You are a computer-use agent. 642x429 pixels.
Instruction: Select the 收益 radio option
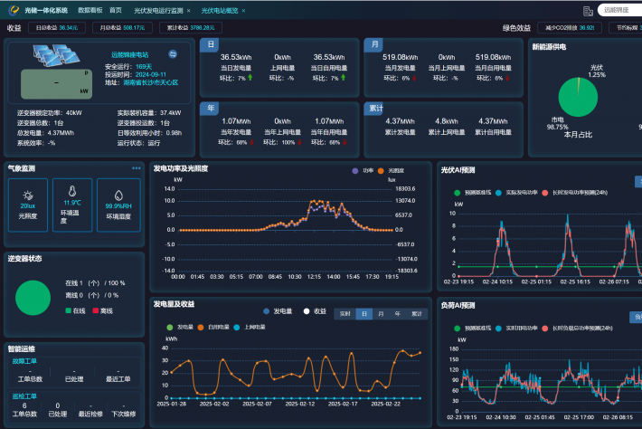tap(307, 311)
